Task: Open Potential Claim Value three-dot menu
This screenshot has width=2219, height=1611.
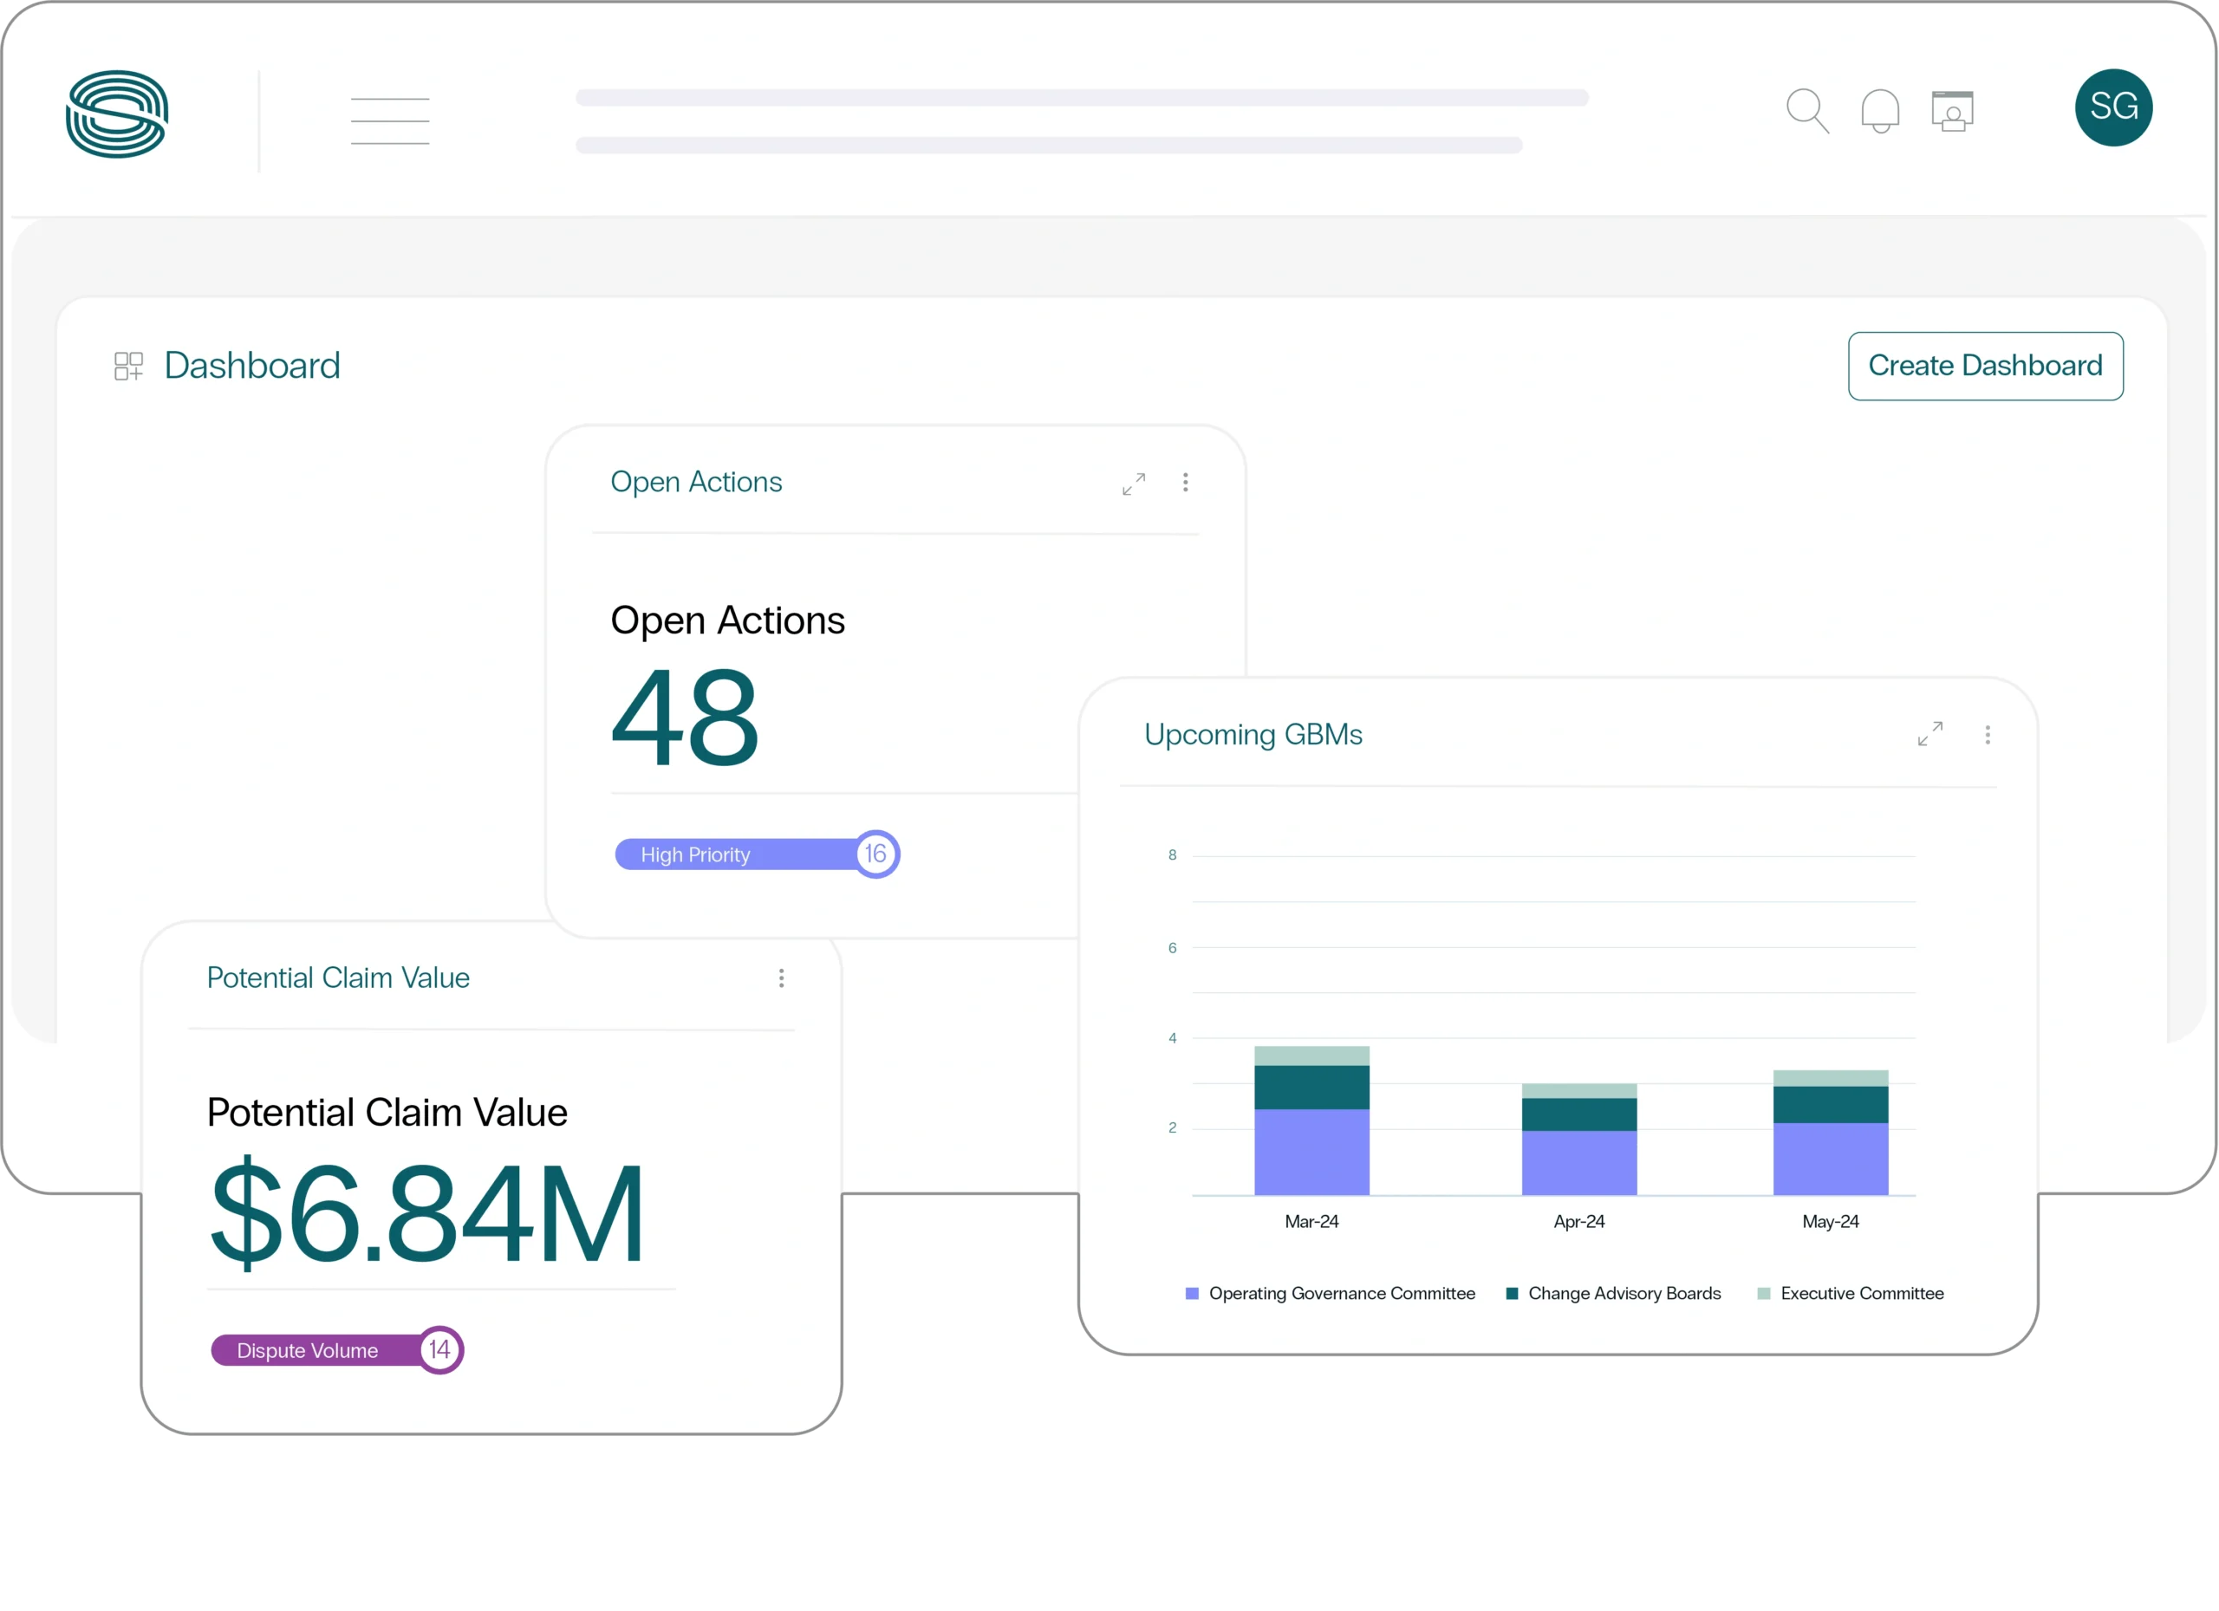Action: click(x=781, y=978)
